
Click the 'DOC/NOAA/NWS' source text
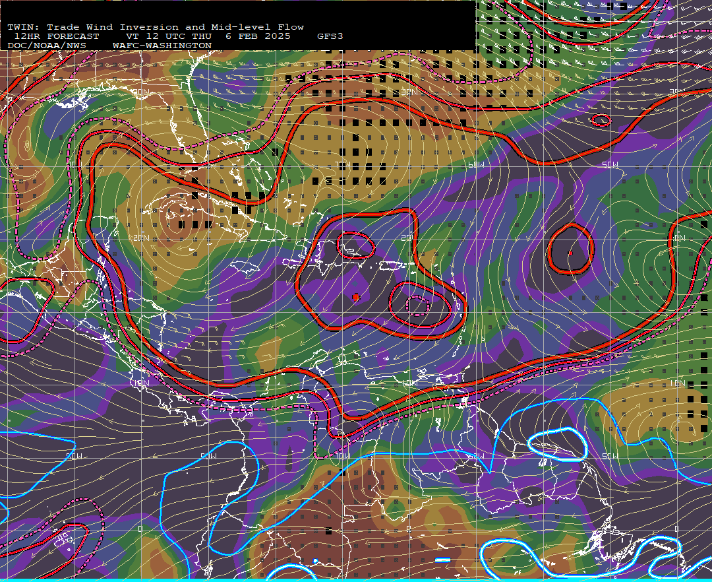click(47, 46)
